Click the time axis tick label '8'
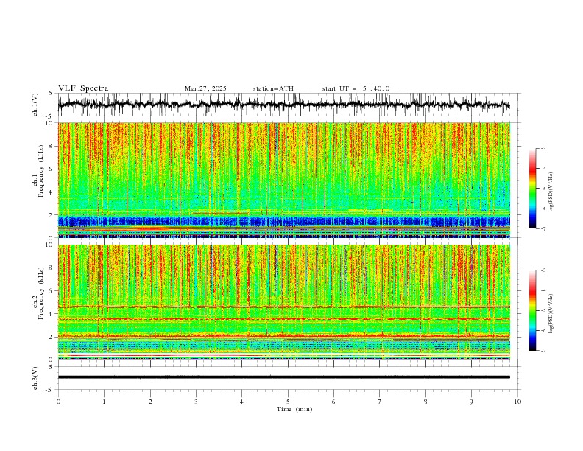 pos(425,402)
